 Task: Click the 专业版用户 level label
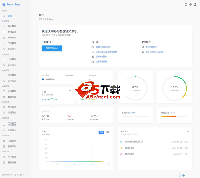pyautogui.click(x=50, y=79)
